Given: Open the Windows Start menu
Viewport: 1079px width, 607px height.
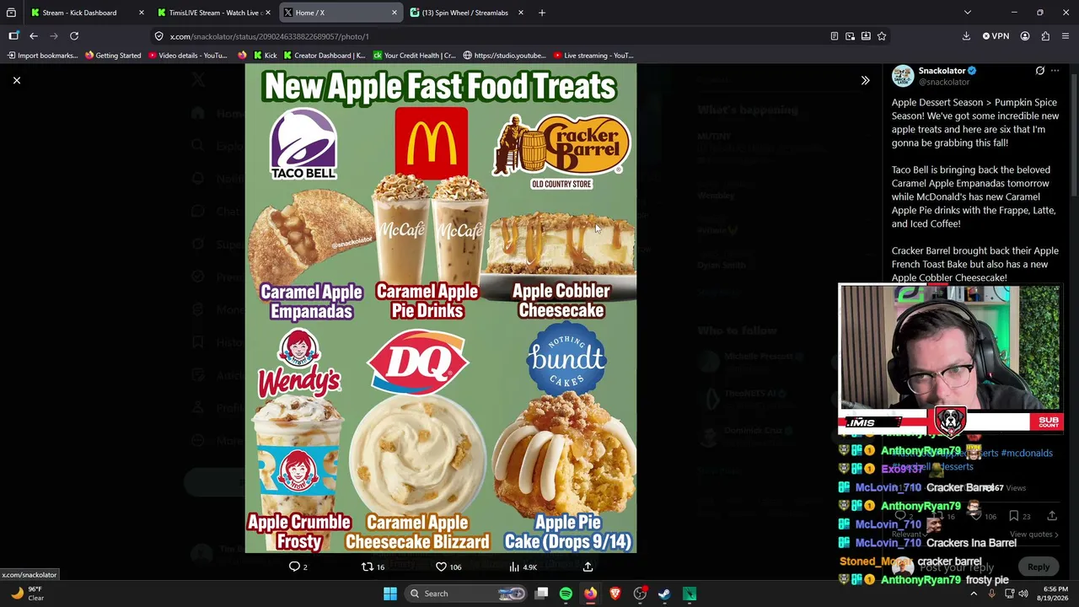Looking at the screenshot, I should [390, 594].
